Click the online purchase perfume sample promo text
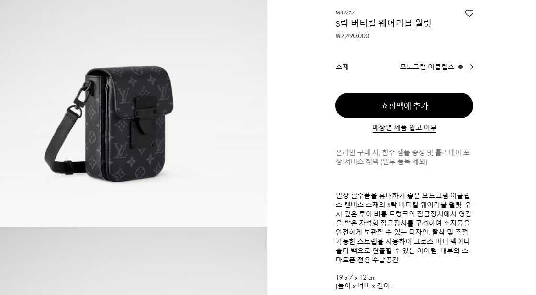This screenshot has width=536, height=295. click(402, 157)
